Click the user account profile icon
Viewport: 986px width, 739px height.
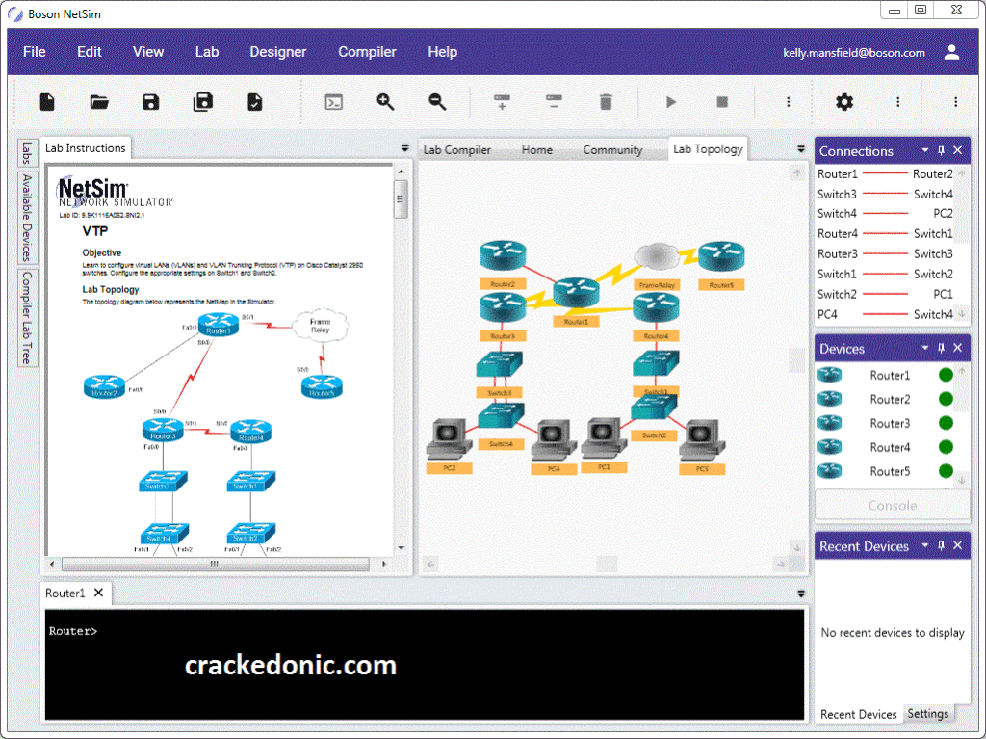coord(952,52)
